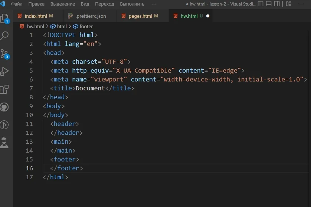Click the closing </main> tag
Screen dimensions: 311x207
pyautogui.click(x=63, y=151)
